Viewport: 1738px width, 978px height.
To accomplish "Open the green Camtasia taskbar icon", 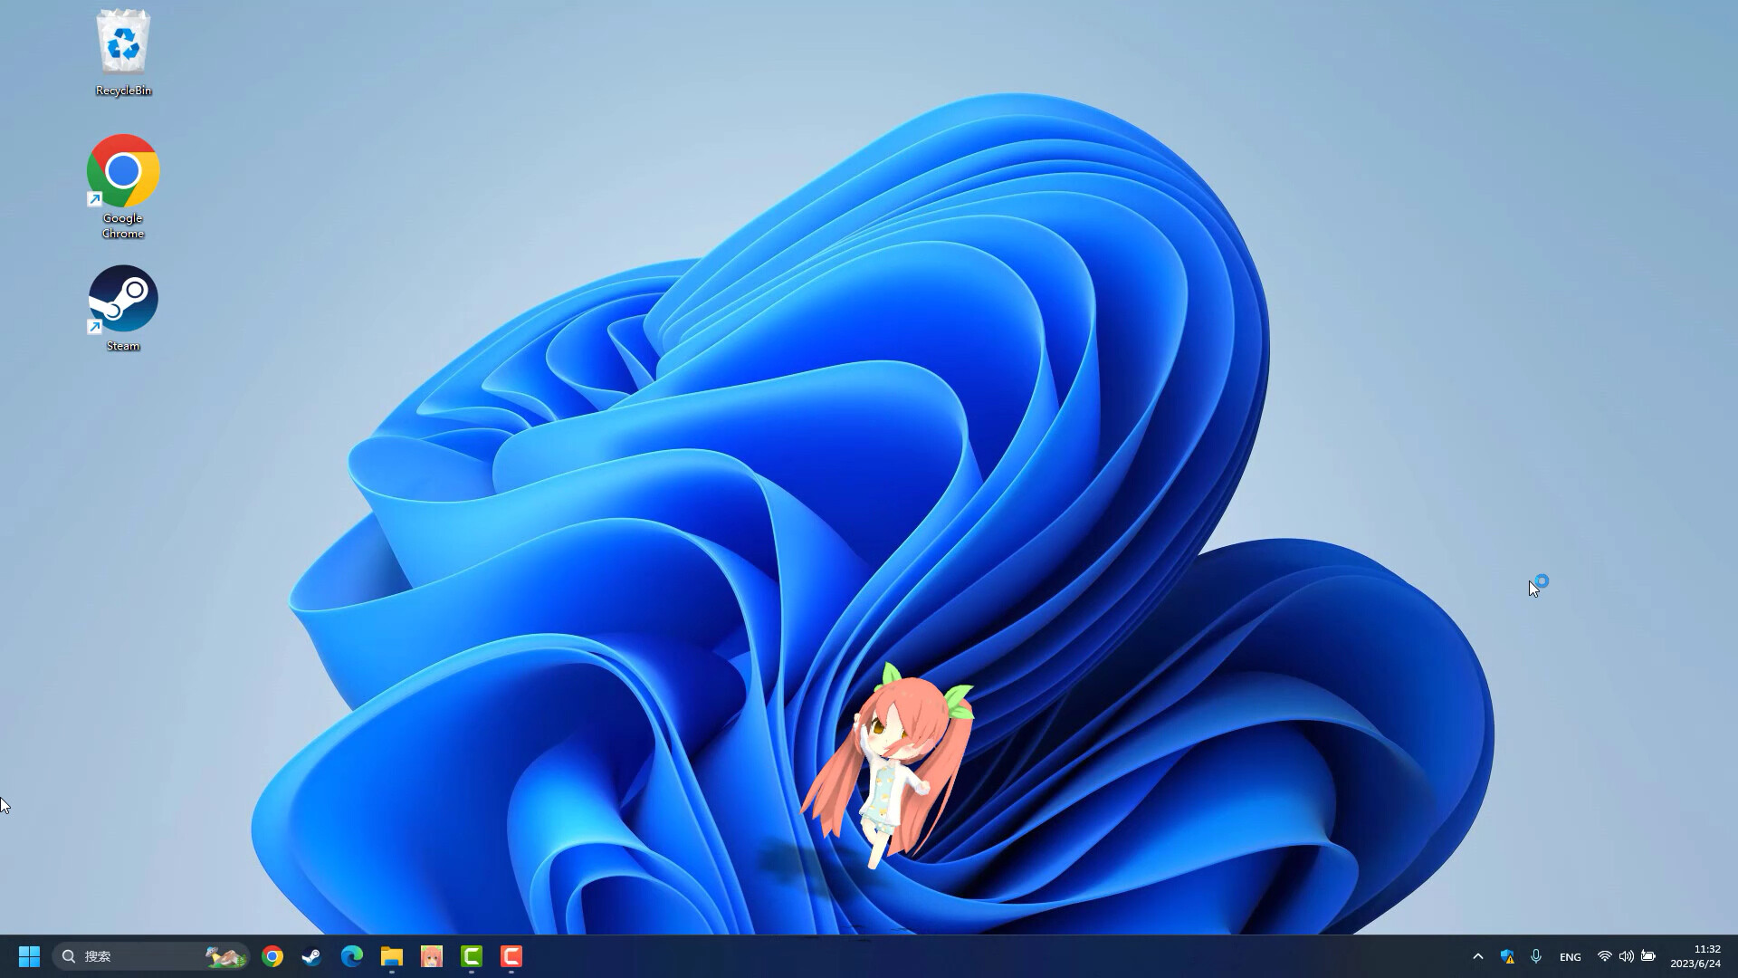I will (472, 956).
